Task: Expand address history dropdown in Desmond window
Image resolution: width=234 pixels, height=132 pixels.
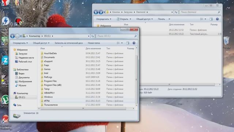Action: (172, 12)
